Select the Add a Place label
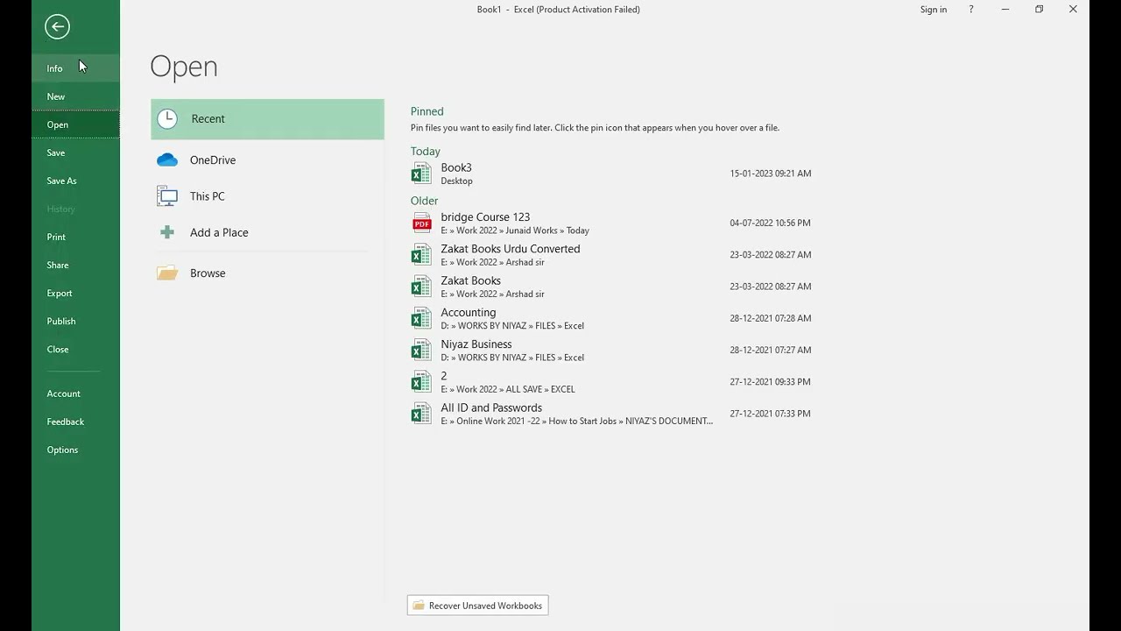The height and width of the screenshot is (631, 1121). click(219, 232)
